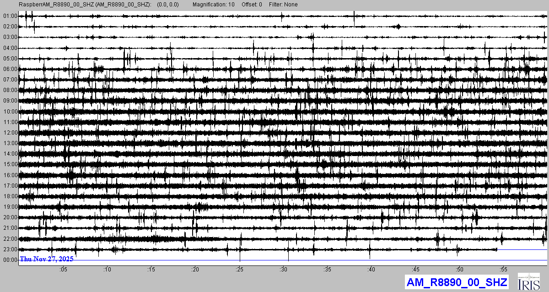Select the 13:00 hour row label
Viewport: 549px width, 292px height.
10,143
